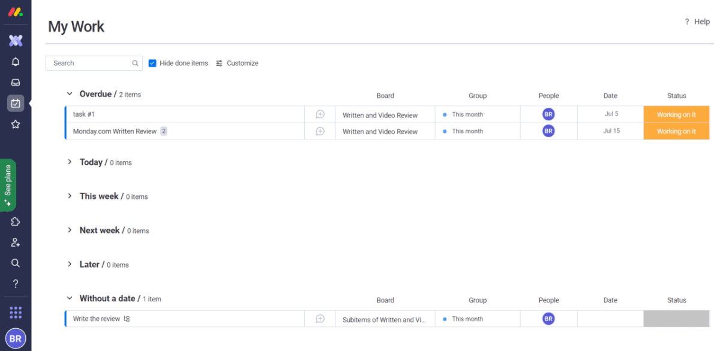Click the My Work calendar-check icon

pyautogui.click(x=16, y=103)
